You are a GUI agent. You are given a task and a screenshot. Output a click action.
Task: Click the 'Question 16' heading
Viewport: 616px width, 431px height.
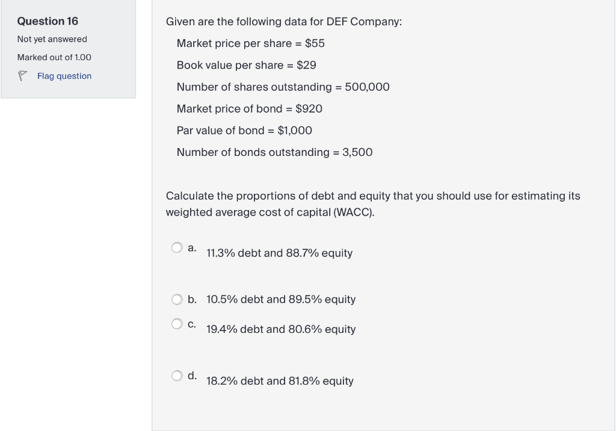[x=48, y=21]
